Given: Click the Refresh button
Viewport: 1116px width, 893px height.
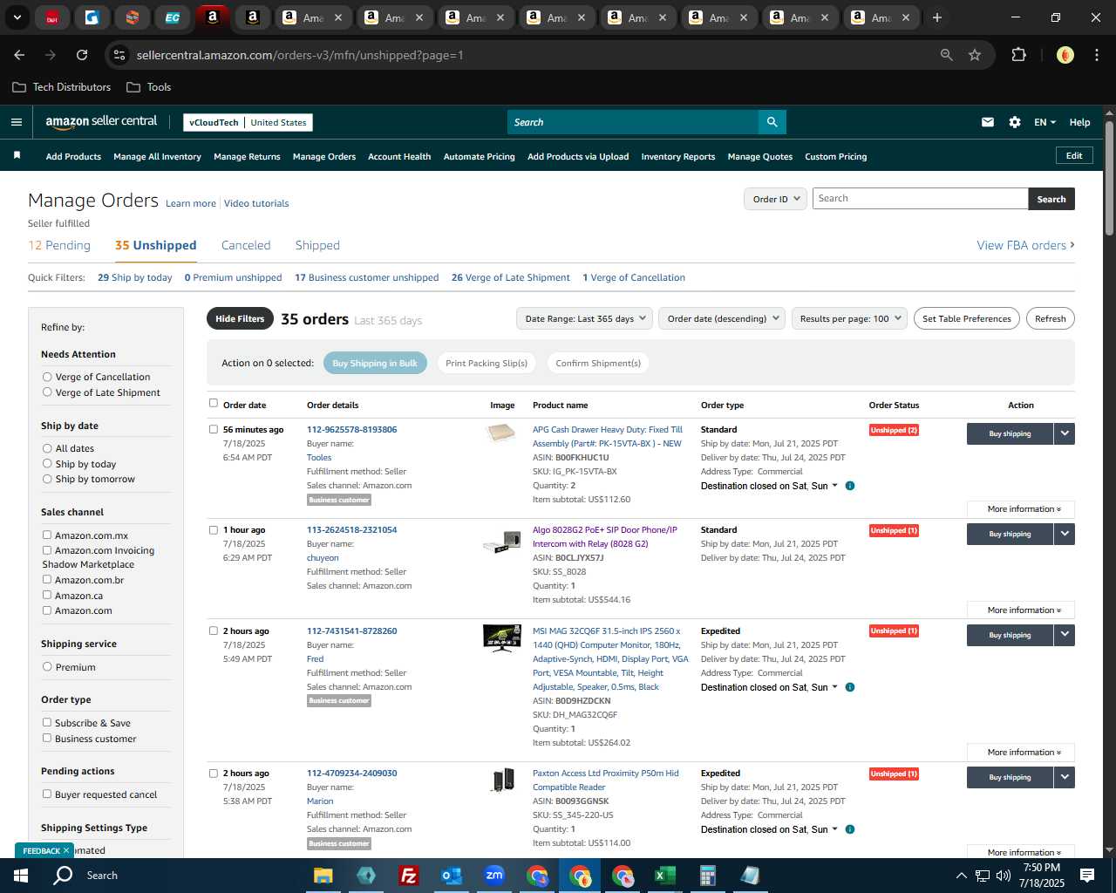Looking at the screenshot, I should (x=1051, y=318).
